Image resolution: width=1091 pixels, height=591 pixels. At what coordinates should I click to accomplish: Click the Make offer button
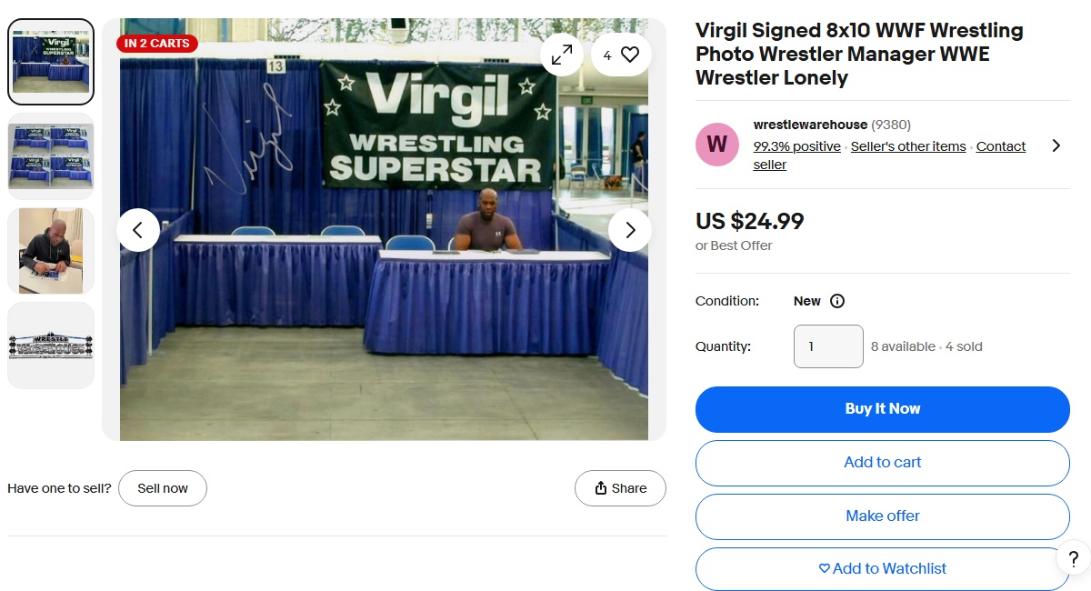[x=883, y=516]
